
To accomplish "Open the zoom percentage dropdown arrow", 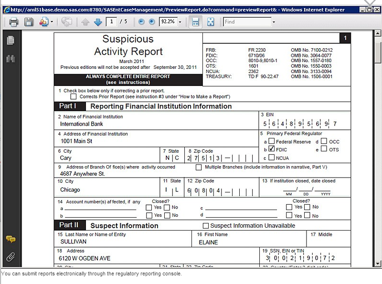I will click(x=180, y=22).
